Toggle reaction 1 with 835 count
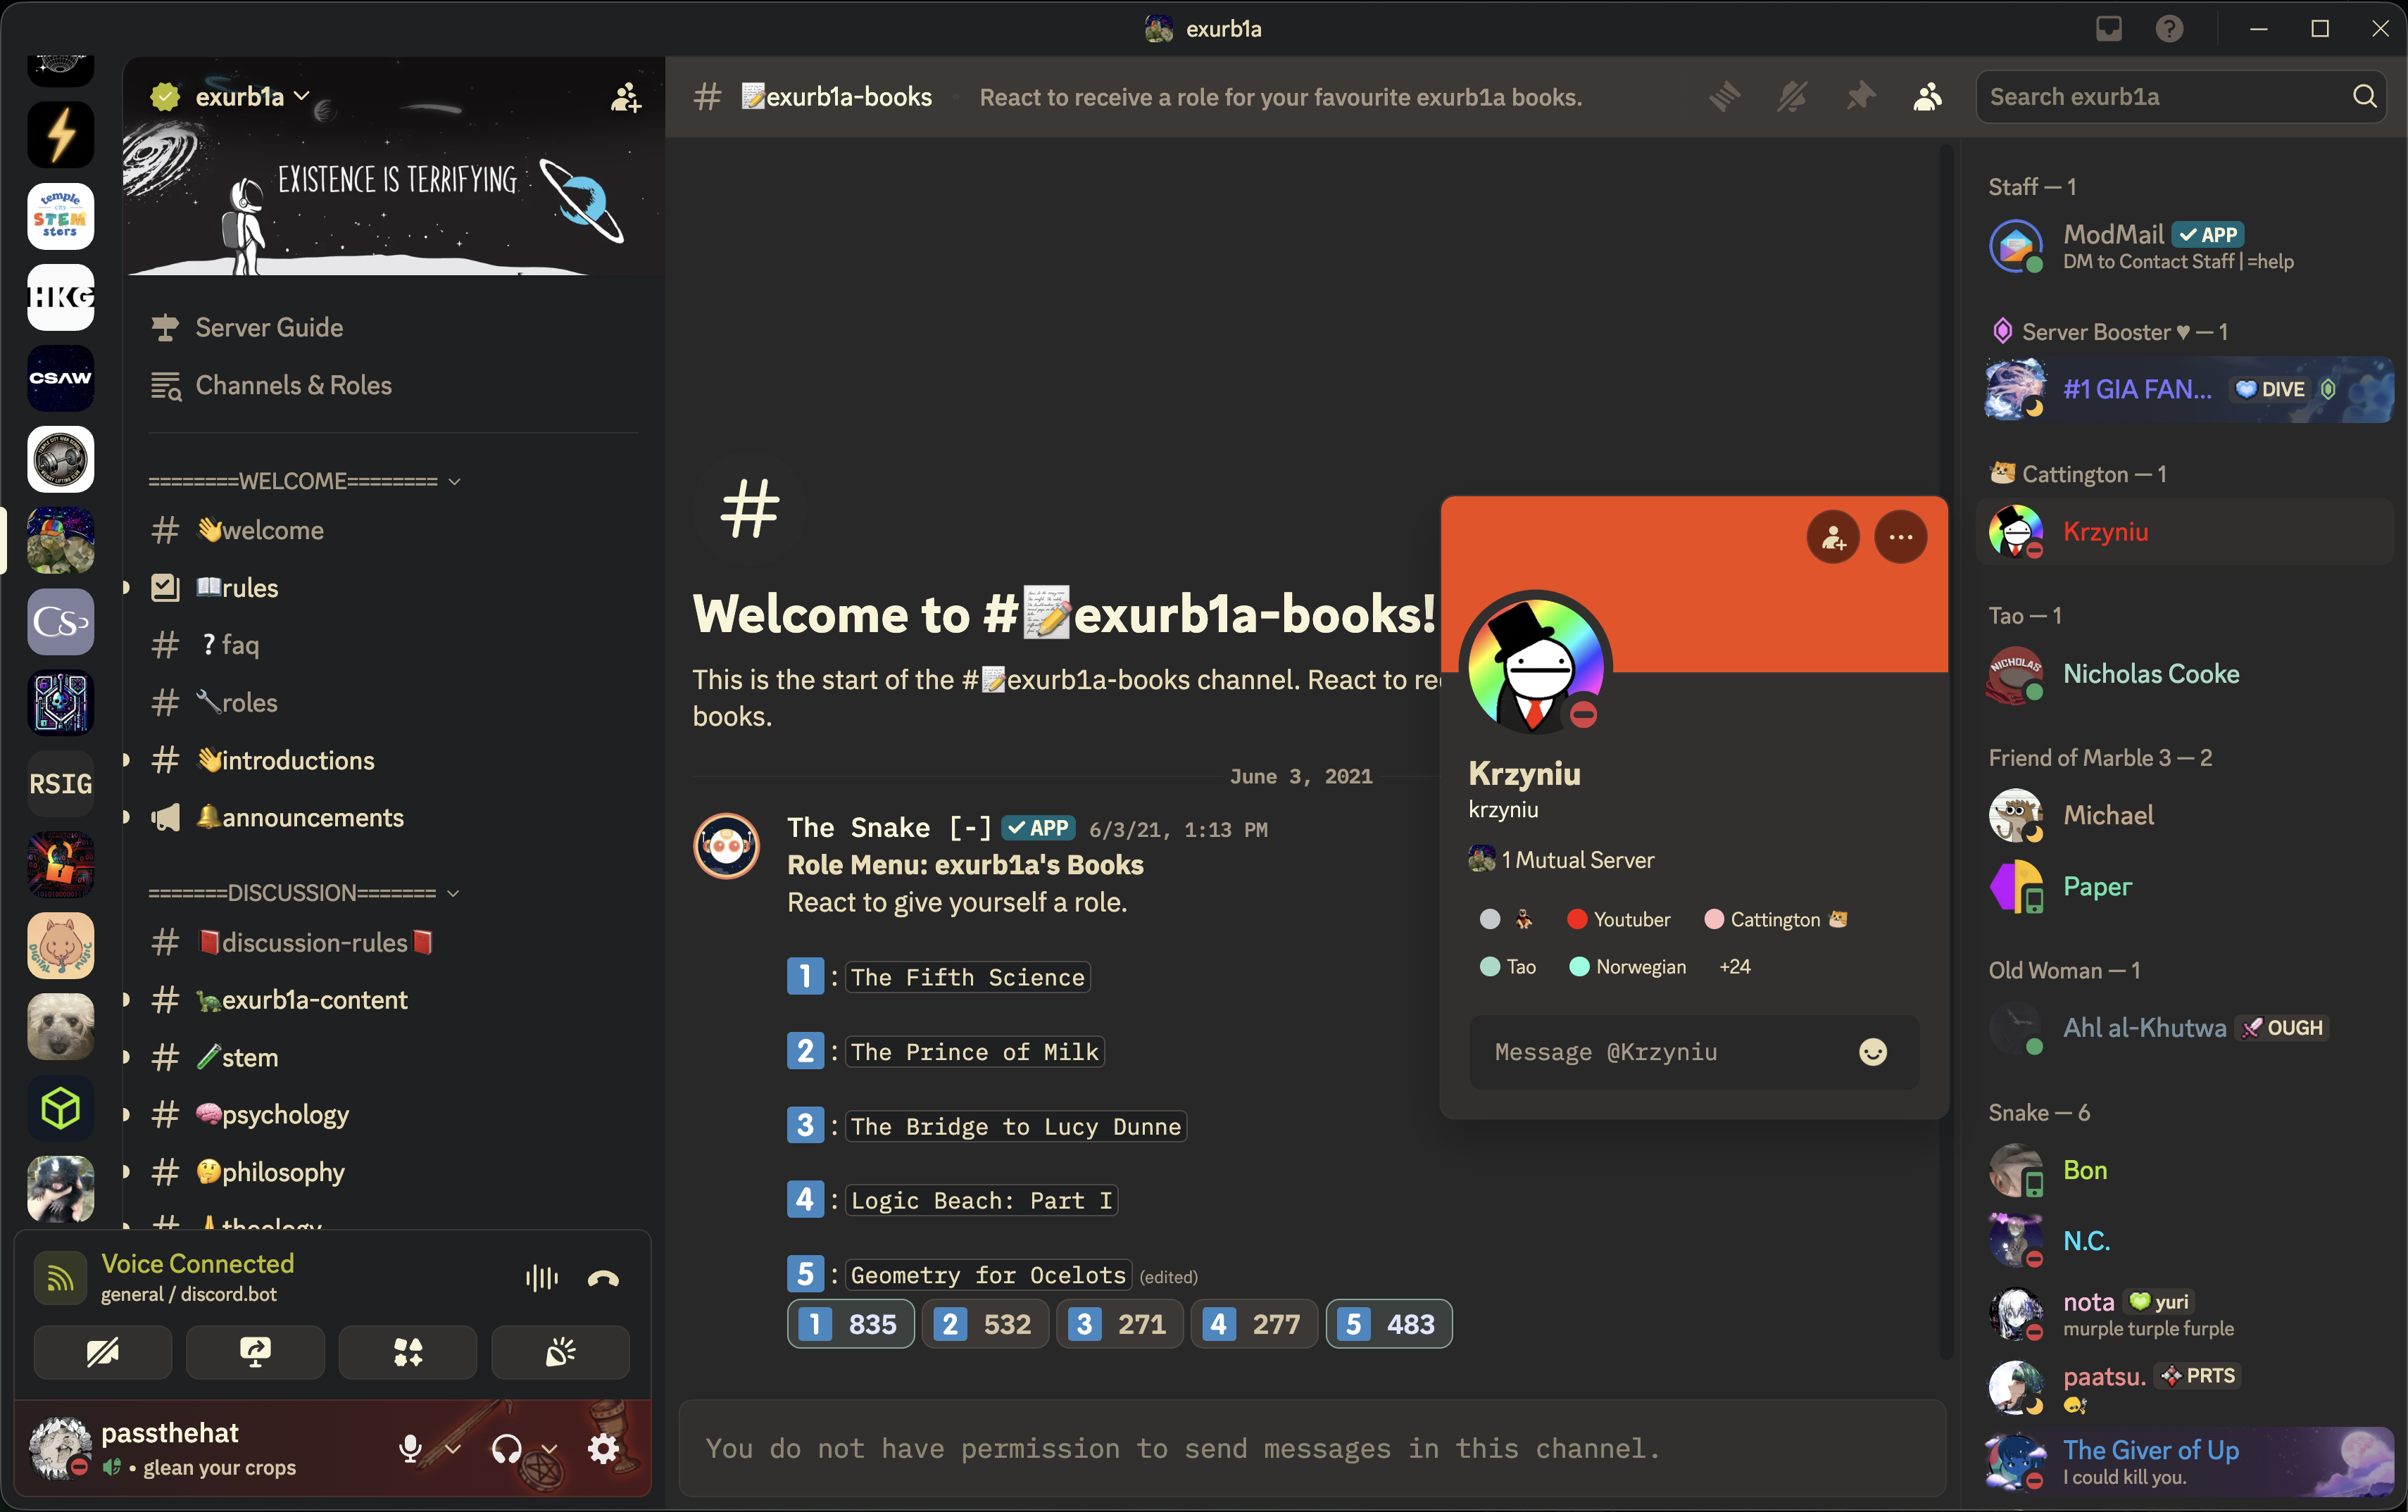2408x1512 pixels. (x=850, y=1324)
